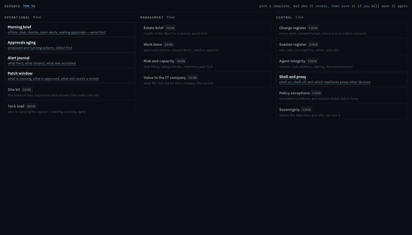Click the '0 live' count label
The height and width of the screenshot is (235, 412).
pos(171,17)
